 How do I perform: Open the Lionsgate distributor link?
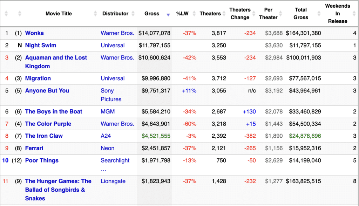click(113, 181)
